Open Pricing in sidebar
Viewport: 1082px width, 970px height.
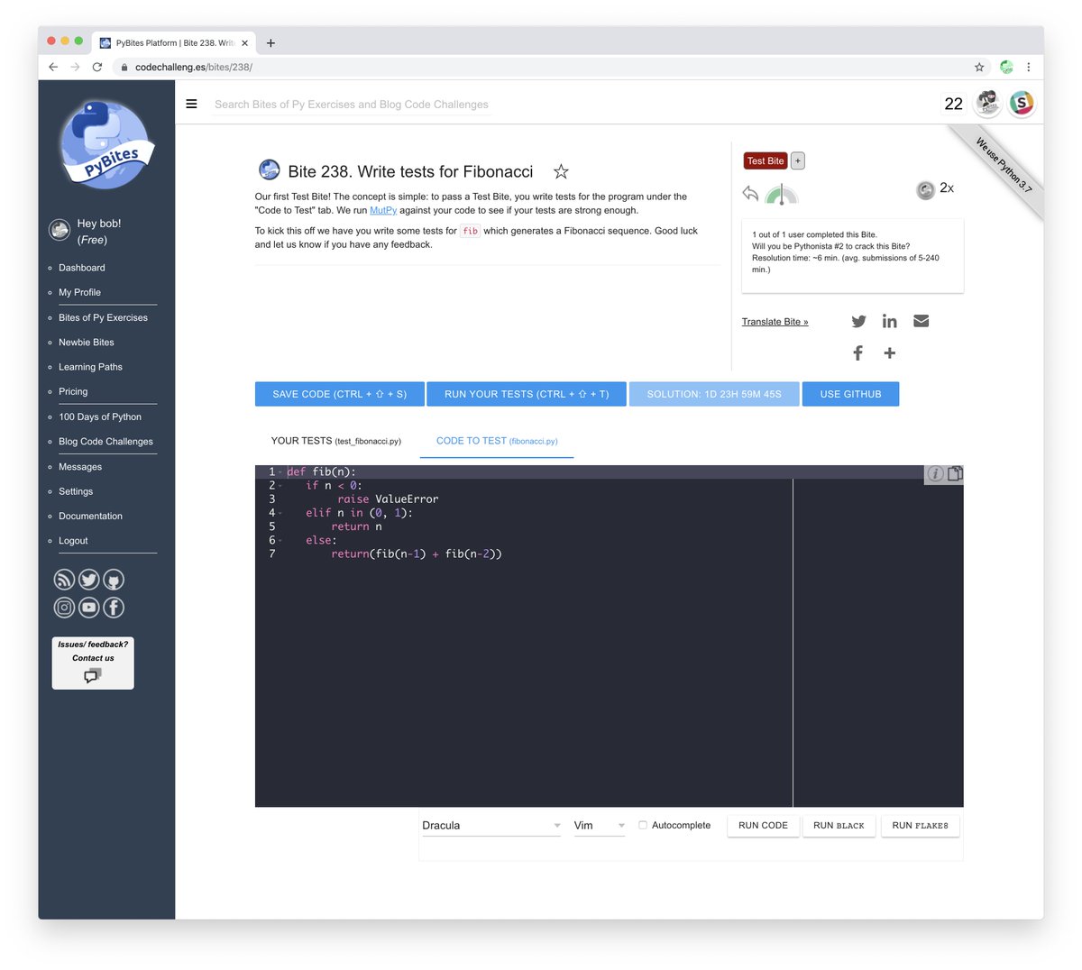tap(73, 391)
